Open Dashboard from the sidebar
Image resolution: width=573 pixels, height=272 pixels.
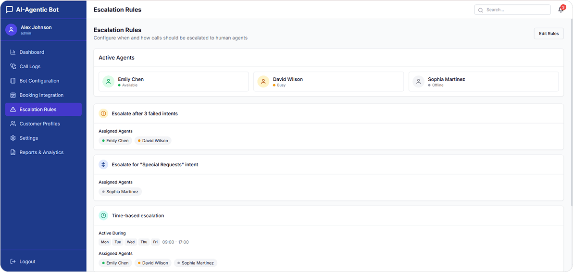coord(32,52)
